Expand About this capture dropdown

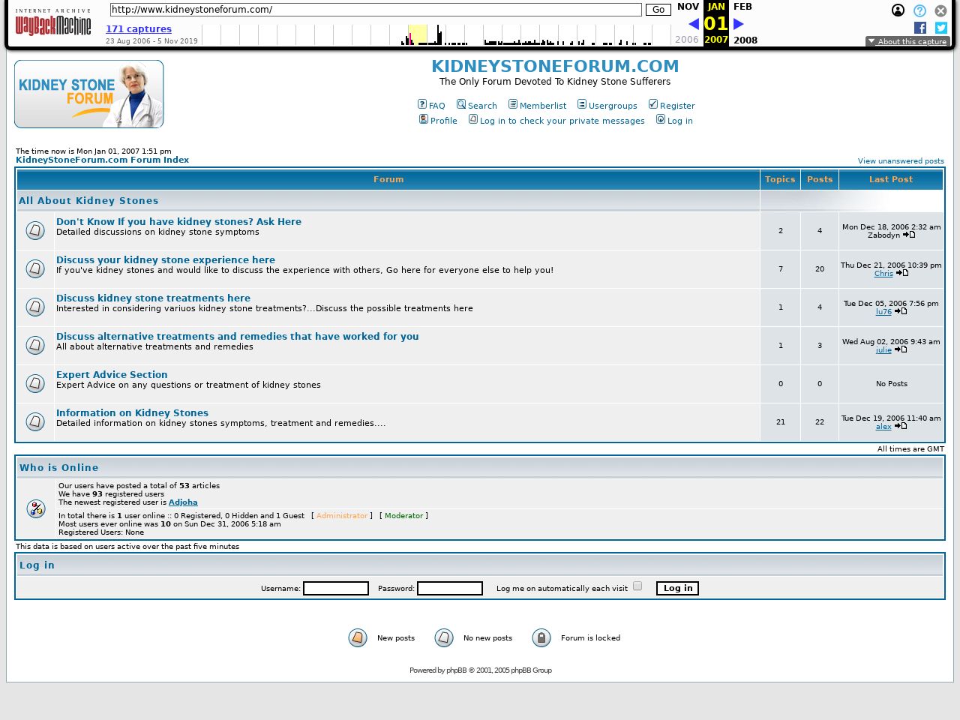[907, 42]
